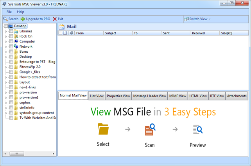Screen dimensions: 251x166
Task: Check the root Desktop checkbox
Action: 6,26
